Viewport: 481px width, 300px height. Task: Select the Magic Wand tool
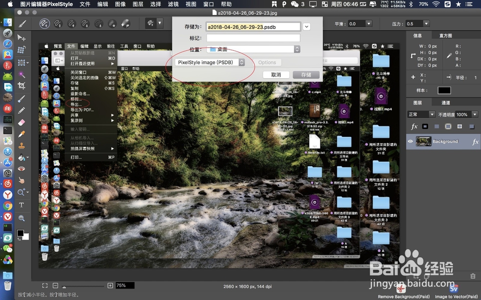pyautogui.click(x=22, y=73)
